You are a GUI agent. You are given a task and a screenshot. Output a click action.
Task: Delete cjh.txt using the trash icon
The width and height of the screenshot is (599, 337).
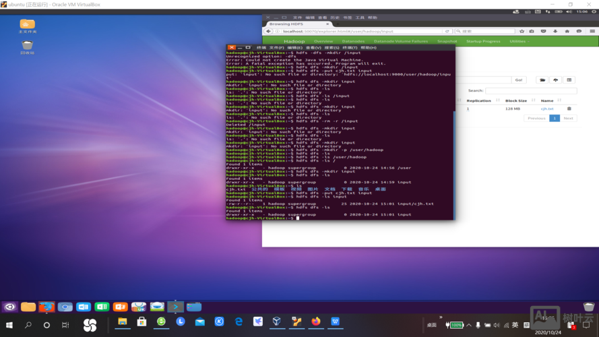pyautogui.click(x=569, y=109)
